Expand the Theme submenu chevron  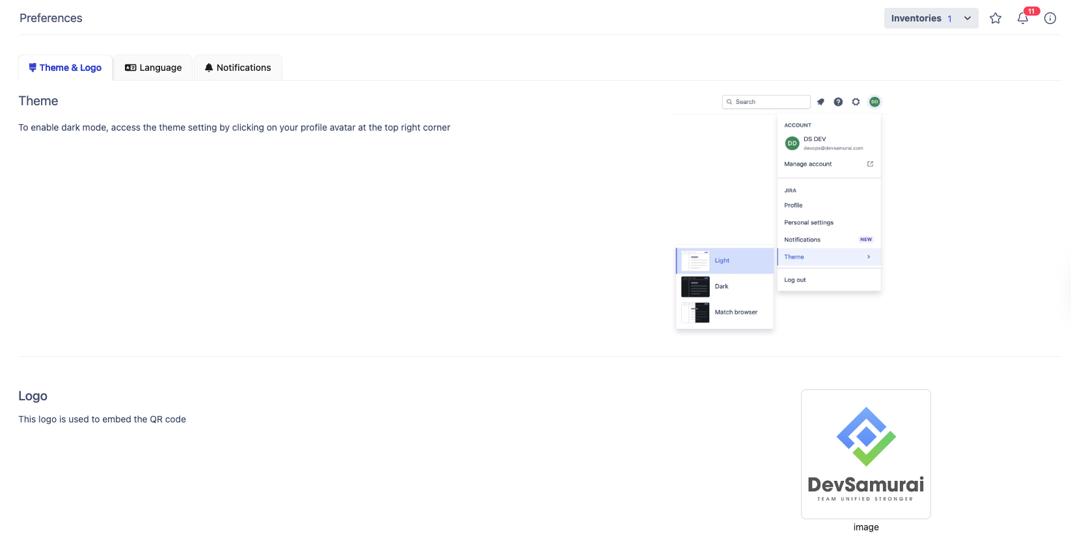869,257
